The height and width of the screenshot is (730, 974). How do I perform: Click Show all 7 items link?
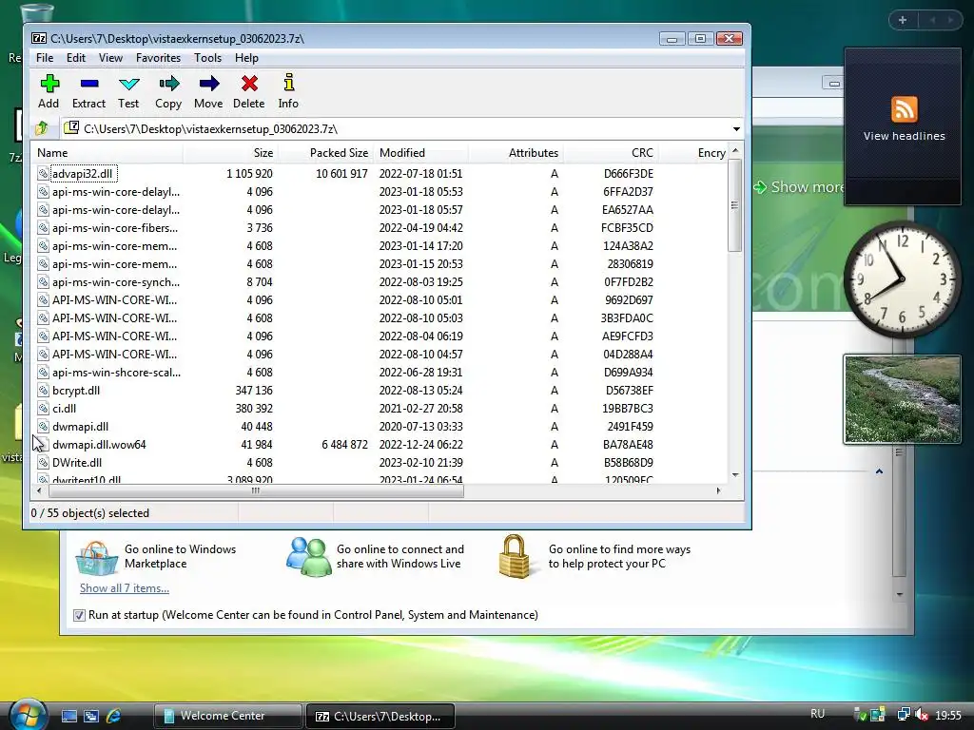(125, 587)
